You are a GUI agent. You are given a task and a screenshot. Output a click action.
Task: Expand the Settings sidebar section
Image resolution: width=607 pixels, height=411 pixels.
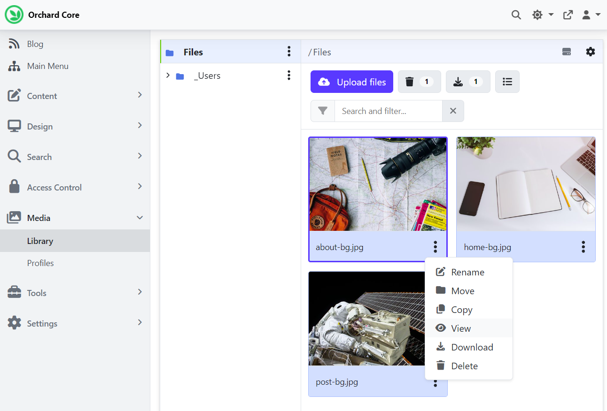tap(75, 323)
